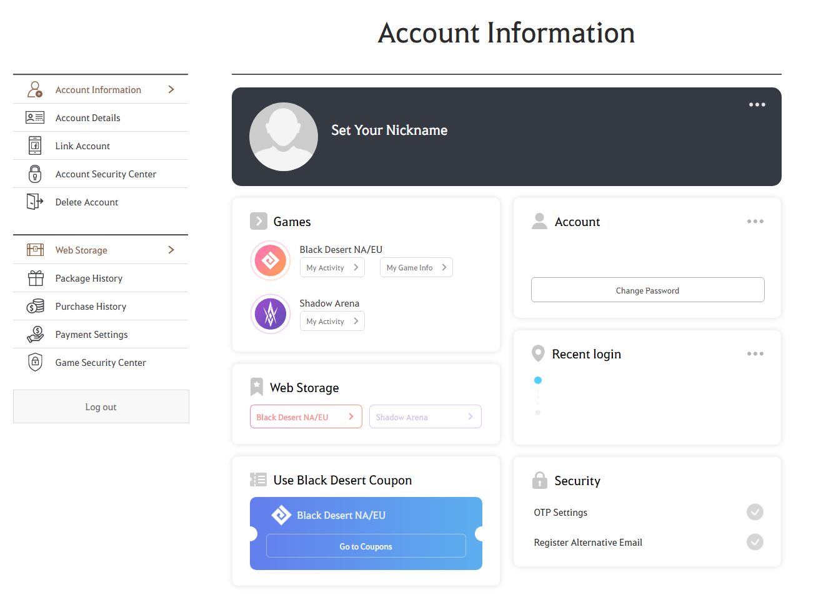831x595 pixels.
Task: Click the Black Desert diamond logo on coupon card
Action: (281, 515)
